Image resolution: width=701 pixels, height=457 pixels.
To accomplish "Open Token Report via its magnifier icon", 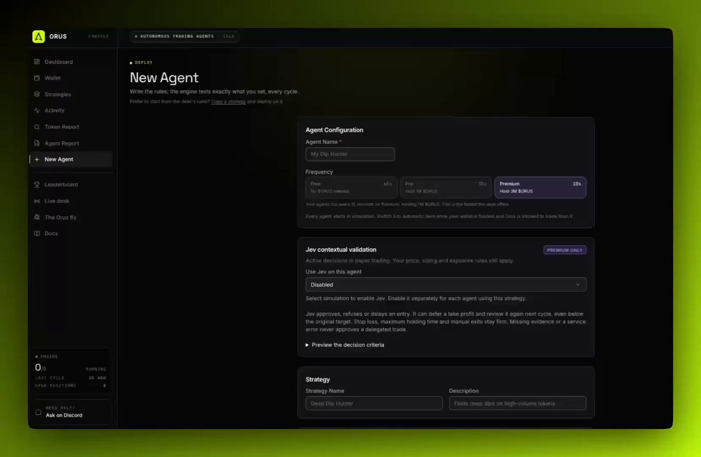I will point(37,127).
